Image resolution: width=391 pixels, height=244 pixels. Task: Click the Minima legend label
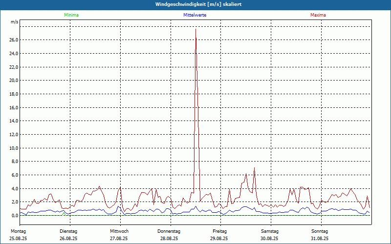(71, 15)
